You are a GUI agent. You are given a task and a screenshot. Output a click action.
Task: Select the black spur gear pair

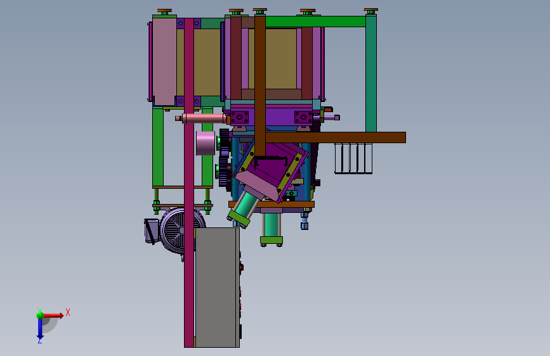pyautogui.click(x=225, y=158)
